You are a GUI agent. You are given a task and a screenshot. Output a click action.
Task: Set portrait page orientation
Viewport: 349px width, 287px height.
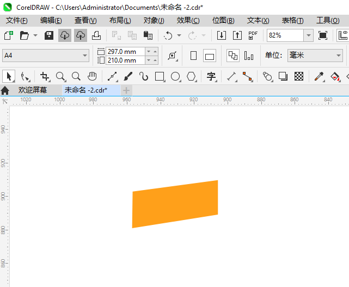(194, 56)
